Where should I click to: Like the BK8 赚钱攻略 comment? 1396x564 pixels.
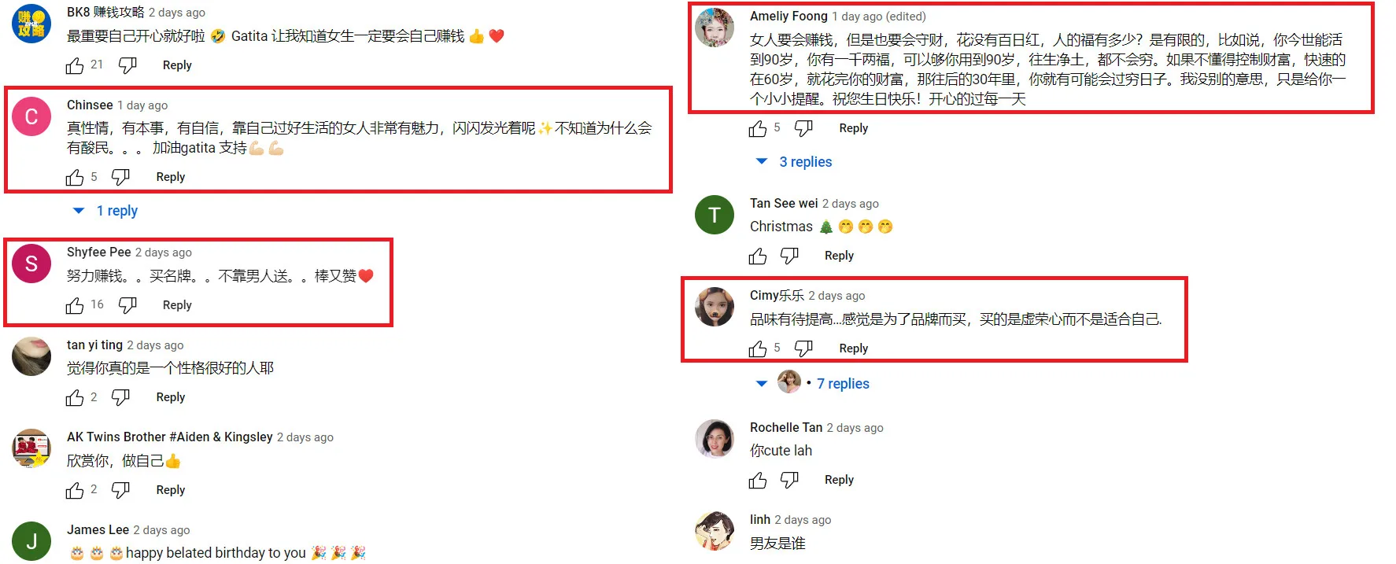tap(75, 66)
